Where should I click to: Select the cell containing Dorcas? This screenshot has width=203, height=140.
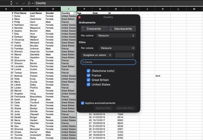pos(22,138)
